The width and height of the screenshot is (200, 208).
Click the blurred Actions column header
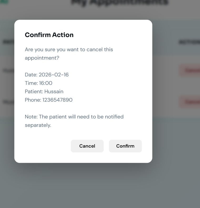[x=189, y=42]
